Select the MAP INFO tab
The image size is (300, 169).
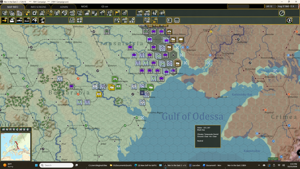tap(12, 7)
